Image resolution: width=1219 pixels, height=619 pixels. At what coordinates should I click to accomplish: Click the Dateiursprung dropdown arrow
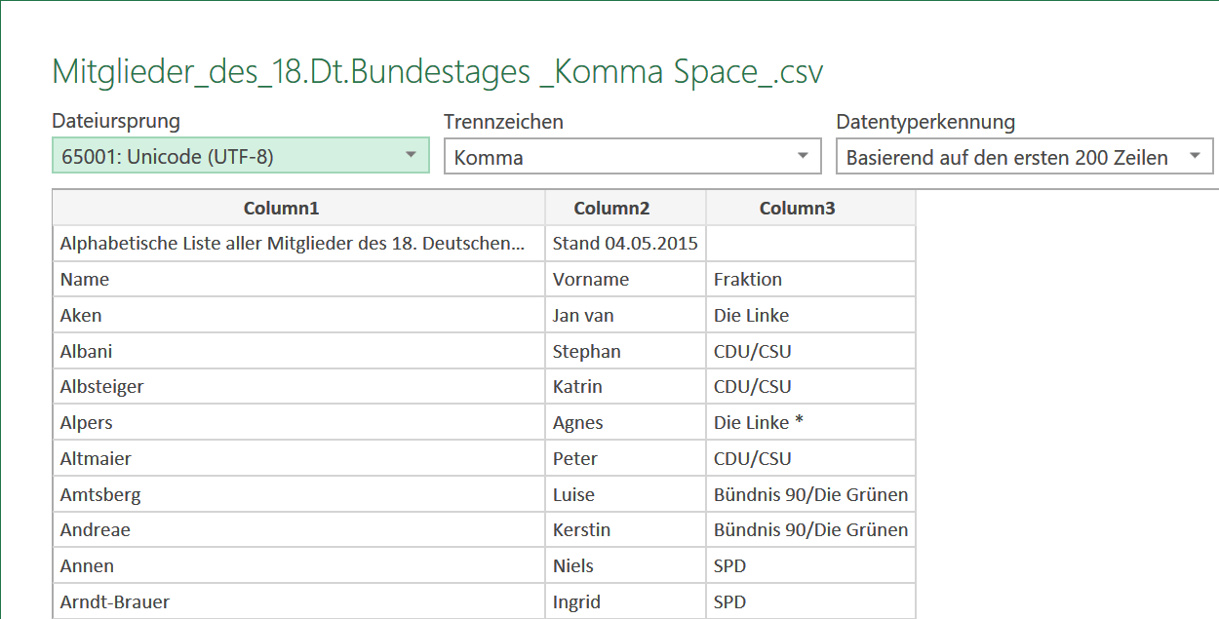point(411,155)
